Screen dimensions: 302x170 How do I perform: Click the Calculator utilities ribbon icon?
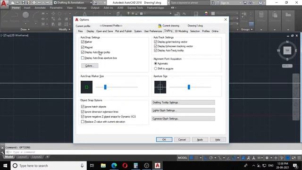[x=261, y=15]
